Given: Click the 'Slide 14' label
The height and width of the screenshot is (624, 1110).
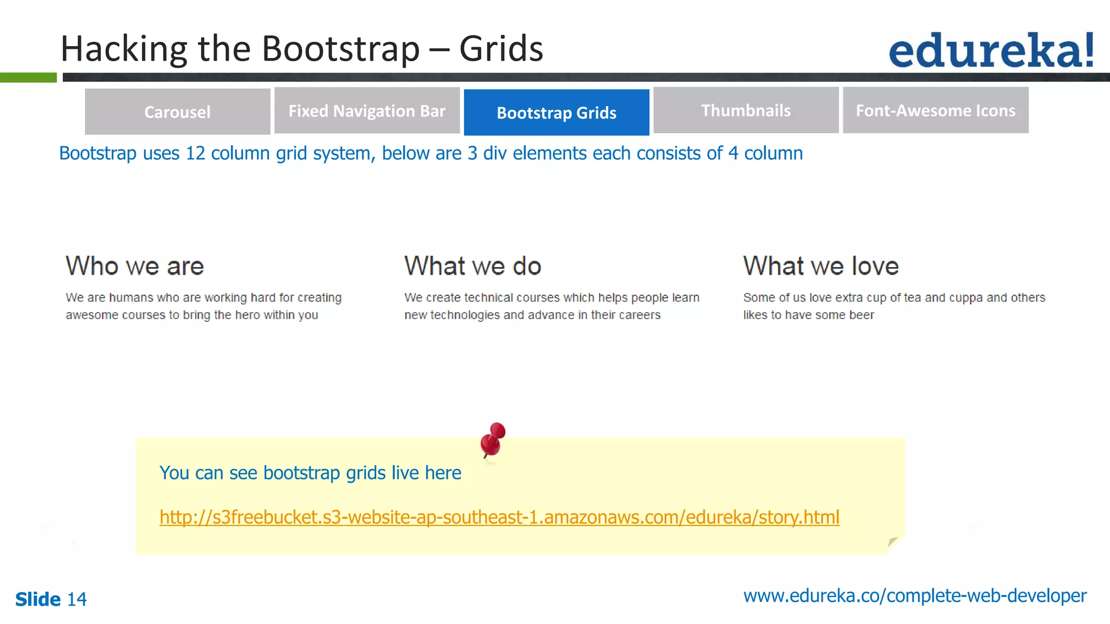Looking at the screenshot, I should [x=51, y=599].
